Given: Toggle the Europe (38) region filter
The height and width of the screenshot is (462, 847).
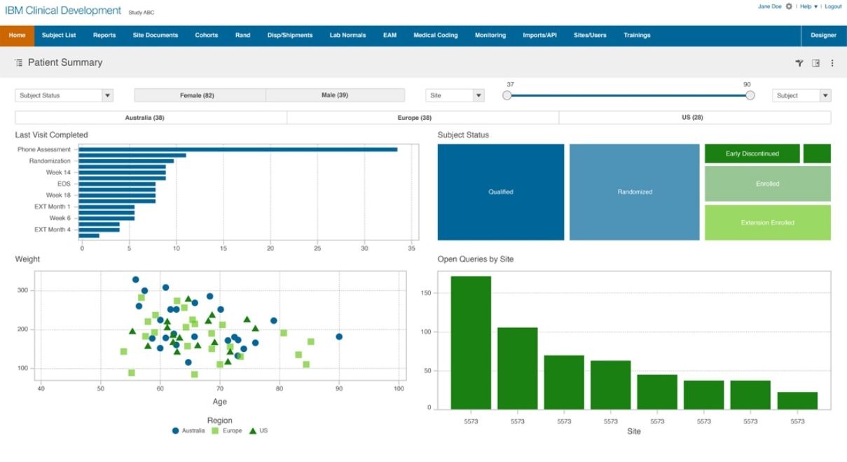Looking at the screenshot, I should click(x=415, y=117).
